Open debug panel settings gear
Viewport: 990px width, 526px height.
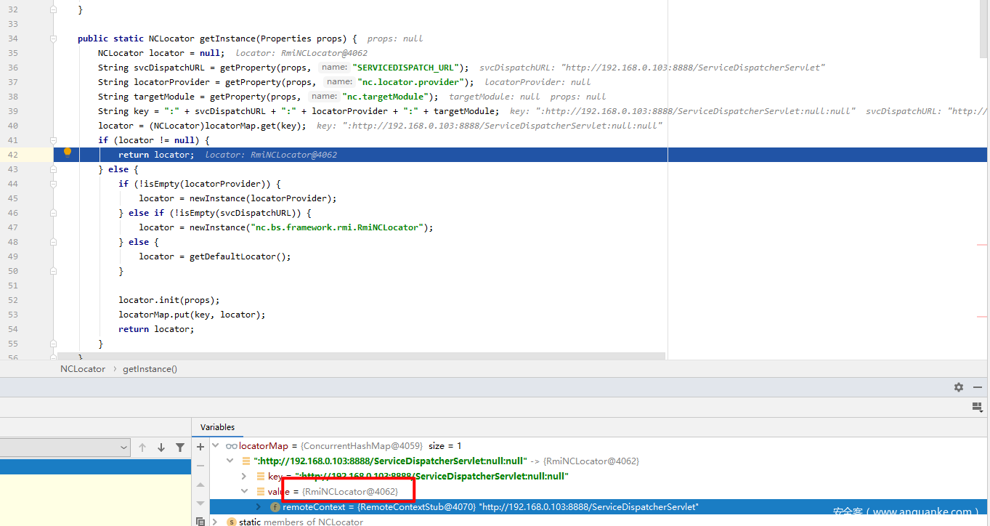[x=959, y=387]
